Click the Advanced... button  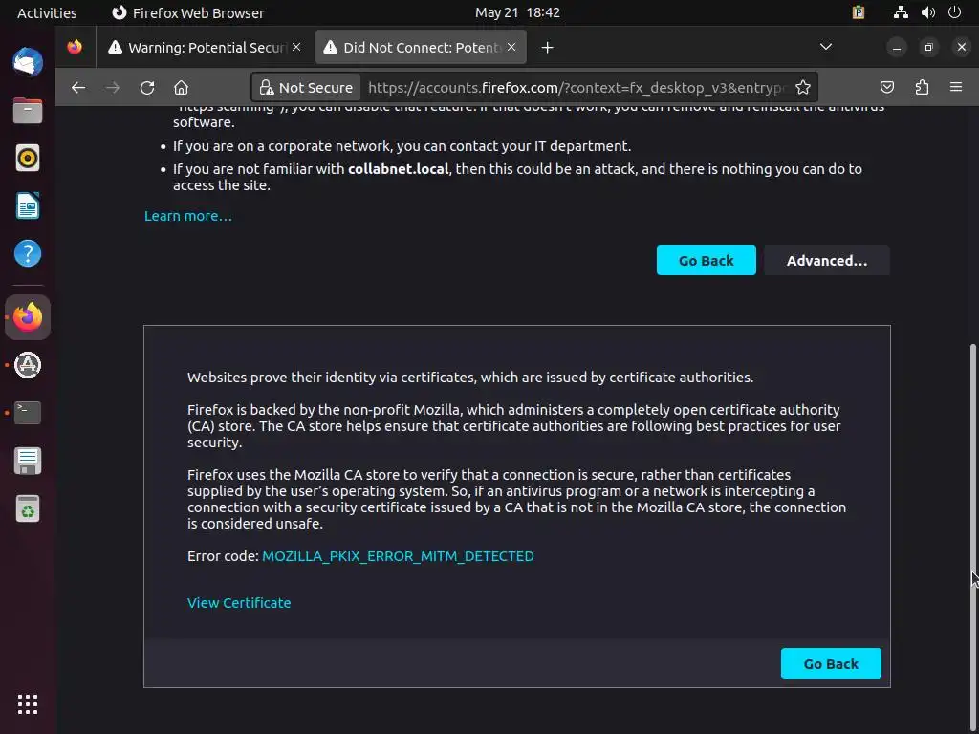pyautogui.click(x=827, y=260)
